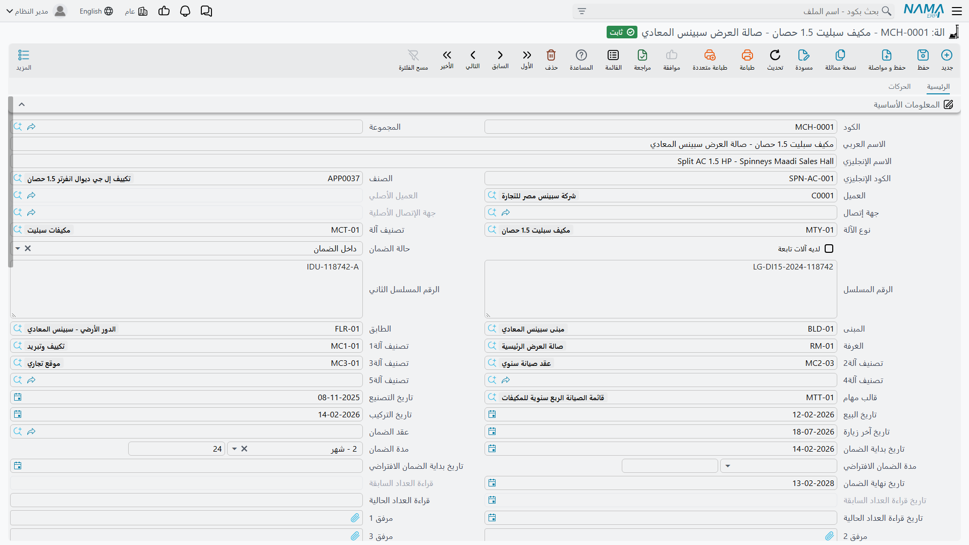The height and width of the screenshot is (545, 969).
Task: Clear the حالة الضمان selection
Action: [x=28, y=248]
